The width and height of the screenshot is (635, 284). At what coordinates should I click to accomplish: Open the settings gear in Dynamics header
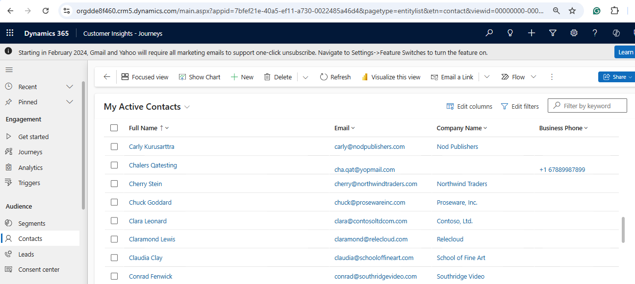pyautogui.click(x=574, y=33)
